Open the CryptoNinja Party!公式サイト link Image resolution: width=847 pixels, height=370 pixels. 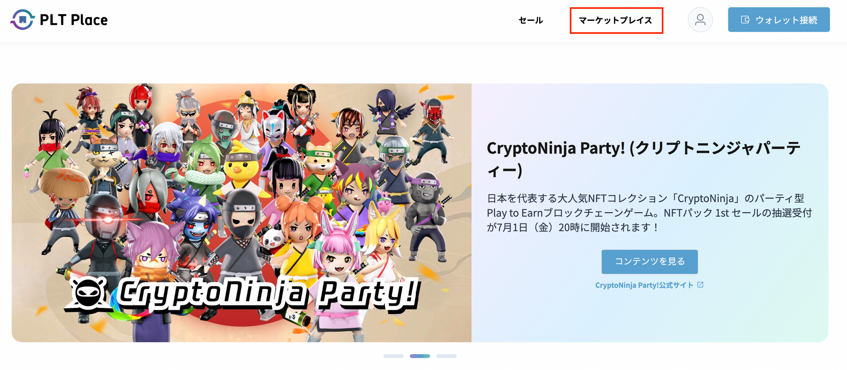[x=644, y=285]
